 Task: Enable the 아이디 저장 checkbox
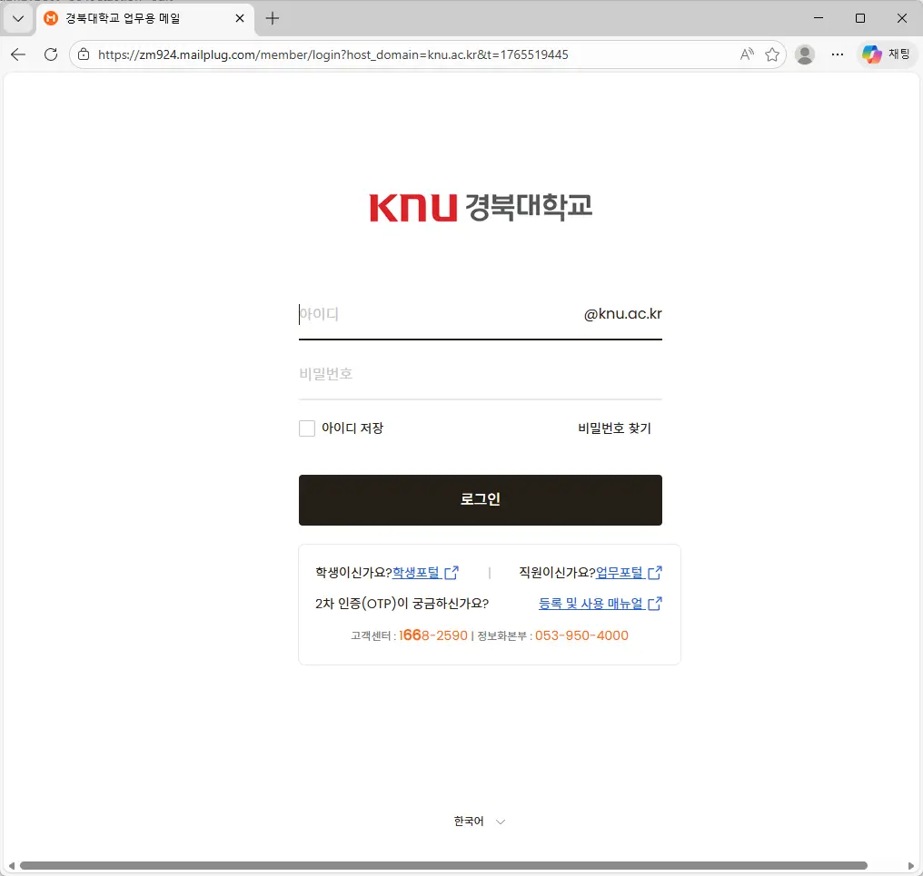click(x=307, y=428)
